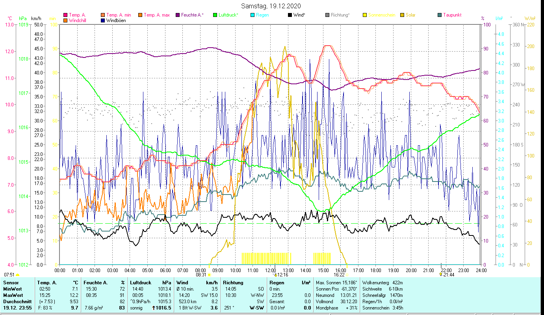This screenshot has width=544, height=315.
Task: Click the teal Taupunkt legend swatch
Action: pos(439,15)
